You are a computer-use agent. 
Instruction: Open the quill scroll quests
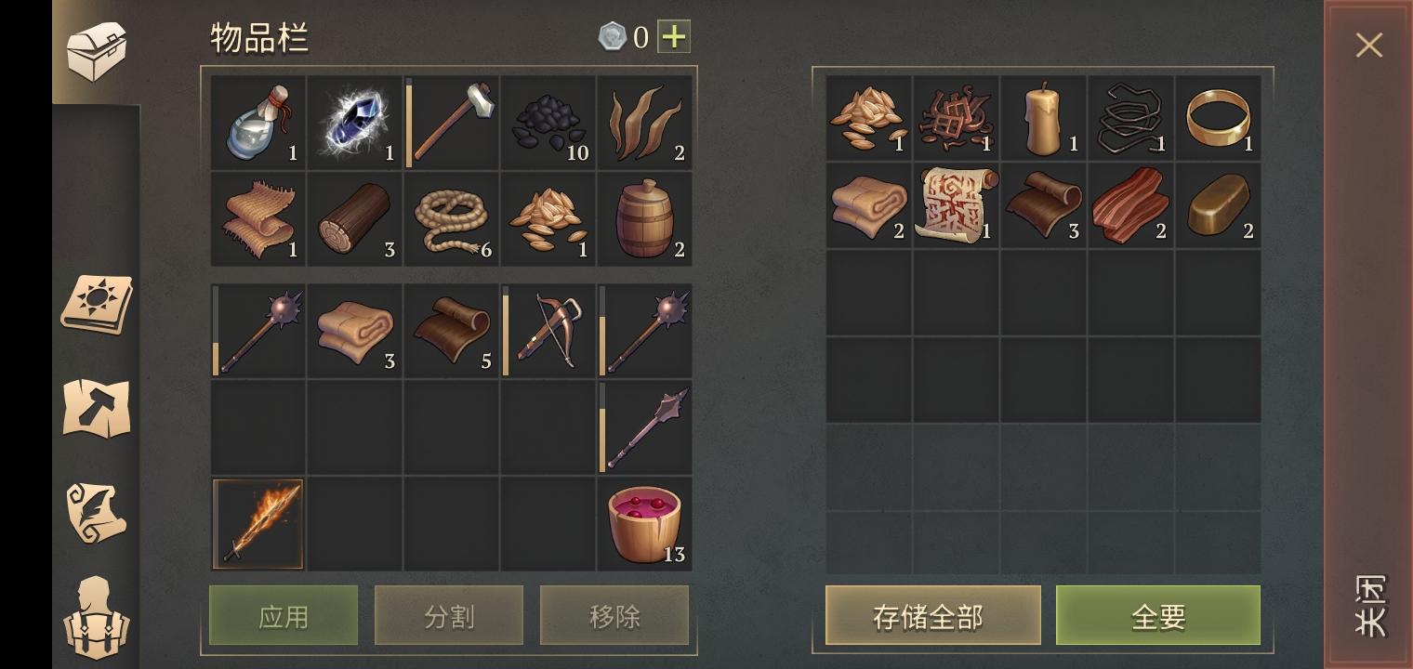pos(97,512)
